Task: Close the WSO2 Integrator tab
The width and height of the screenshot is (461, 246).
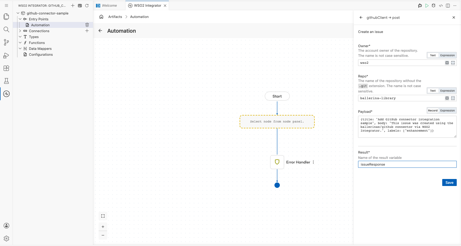Action: point(165,6)
